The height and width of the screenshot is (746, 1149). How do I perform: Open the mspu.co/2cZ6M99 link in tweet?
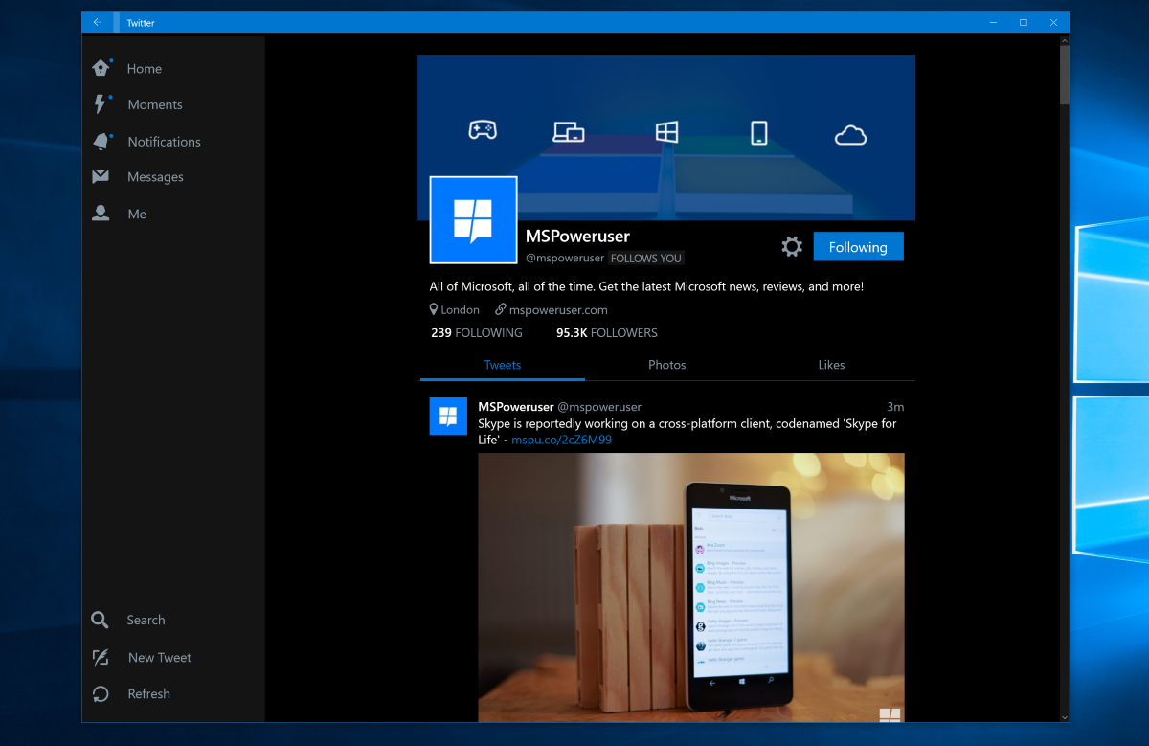coord(561,441)
